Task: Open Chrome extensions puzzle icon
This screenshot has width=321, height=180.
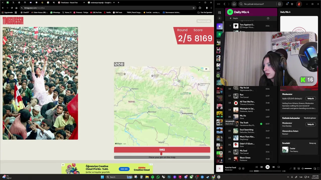Action: (x=200, y=8)
